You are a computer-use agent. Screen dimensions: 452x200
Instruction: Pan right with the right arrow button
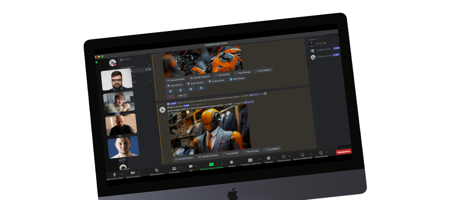pos(181,90)
